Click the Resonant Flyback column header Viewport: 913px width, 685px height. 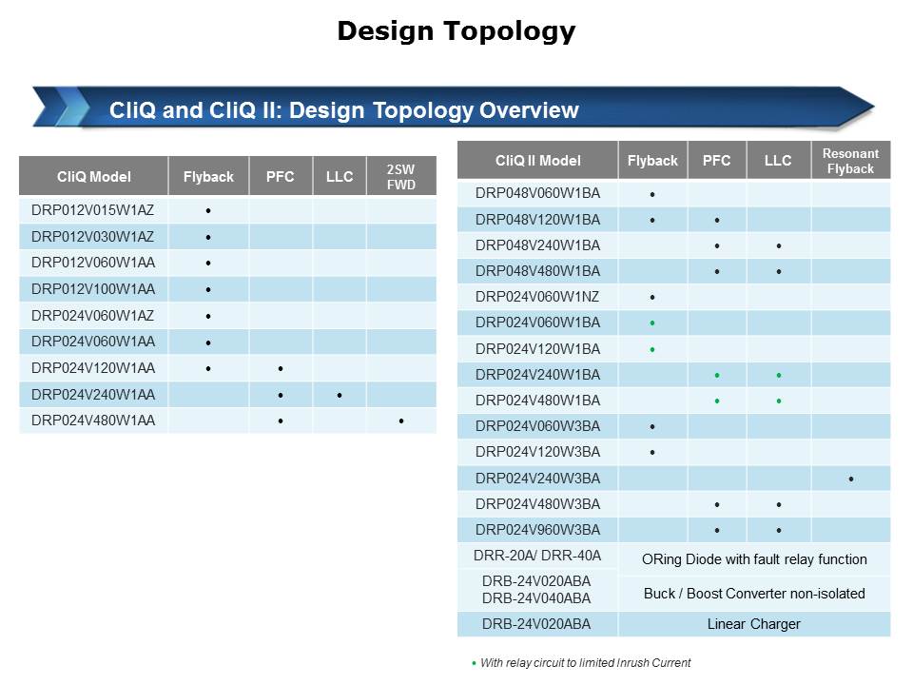850,161
